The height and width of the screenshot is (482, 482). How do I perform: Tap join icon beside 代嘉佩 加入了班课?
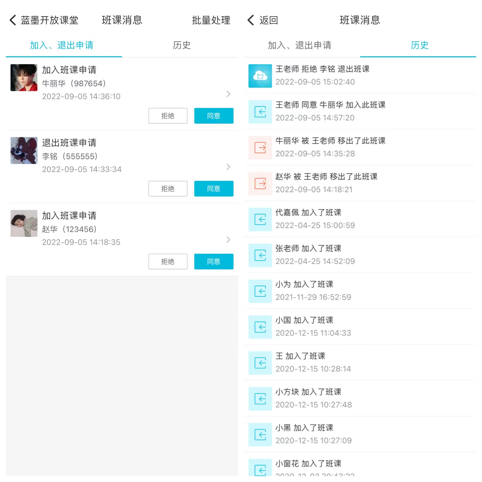260,219
